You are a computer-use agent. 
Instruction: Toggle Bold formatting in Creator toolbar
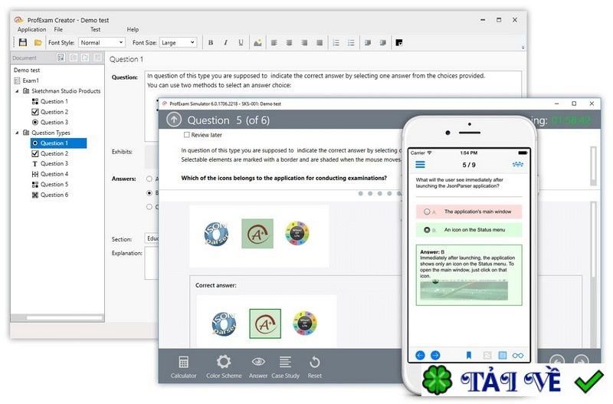[211, 43]
